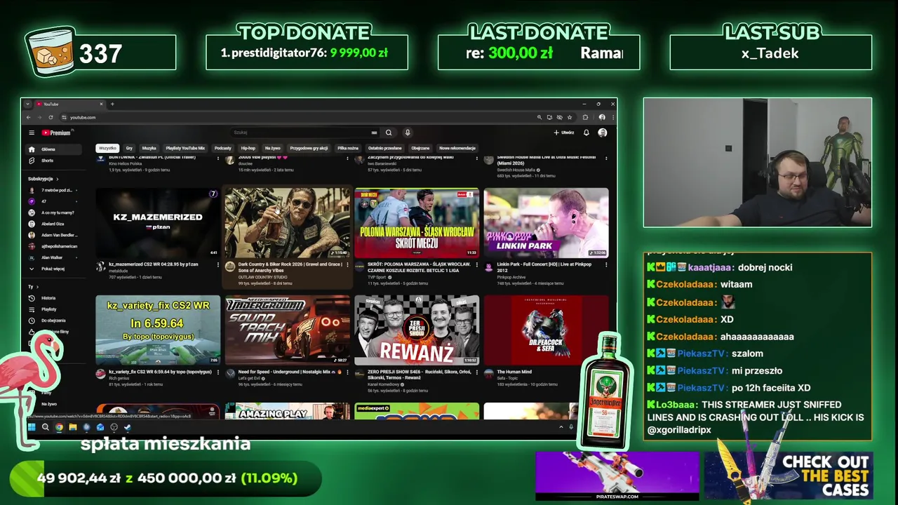The image size is (898, 505).
Task: Open options menu for kz_variety_fix video
Action: (218, 372)
